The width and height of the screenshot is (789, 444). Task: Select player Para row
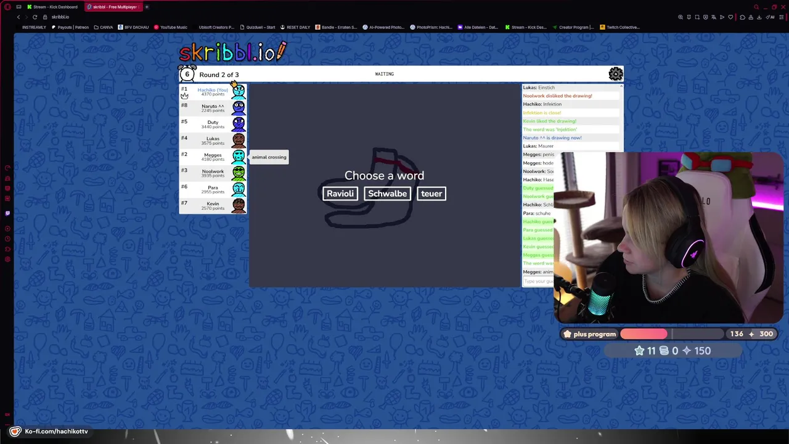(213, 189)
